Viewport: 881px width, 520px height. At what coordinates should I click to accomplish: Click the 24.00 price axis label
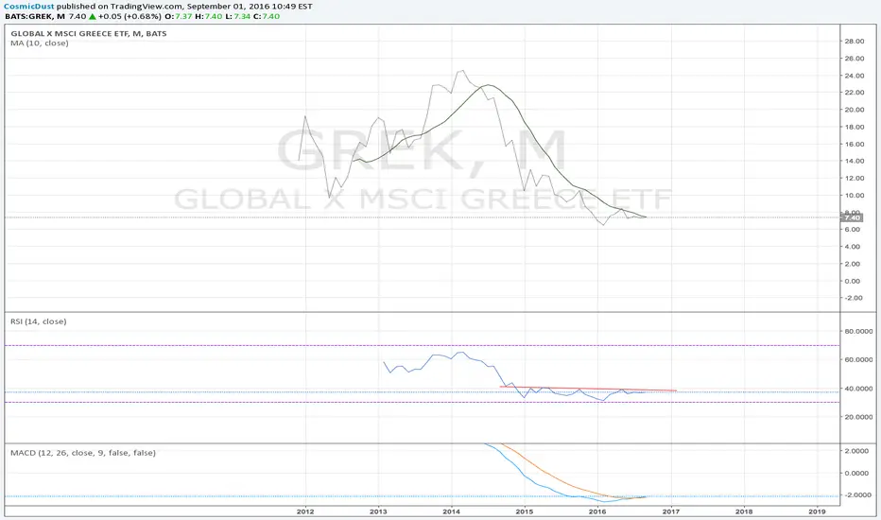854,76
